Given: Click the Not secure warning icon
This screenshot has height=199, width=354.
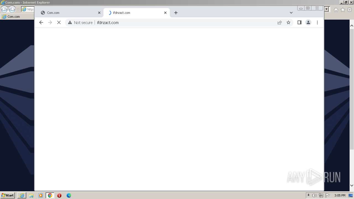Looking at the screenshot, I should [70, 23].
